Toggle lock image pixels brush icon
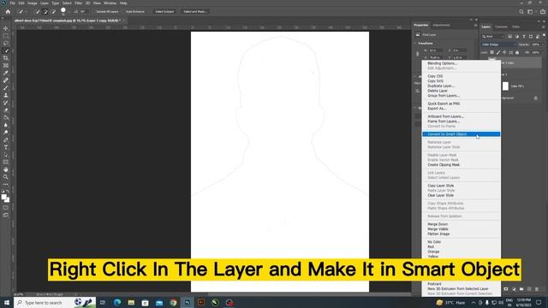 tap(498, 52)
